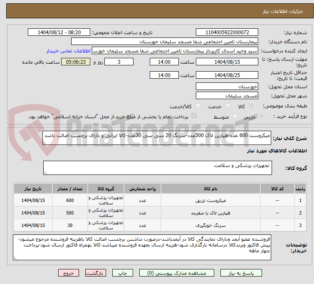The height and width of the screenshot is (284, 314).
Task: Click the شهر محل تحویل field
Action: click(x=227, y=95)
